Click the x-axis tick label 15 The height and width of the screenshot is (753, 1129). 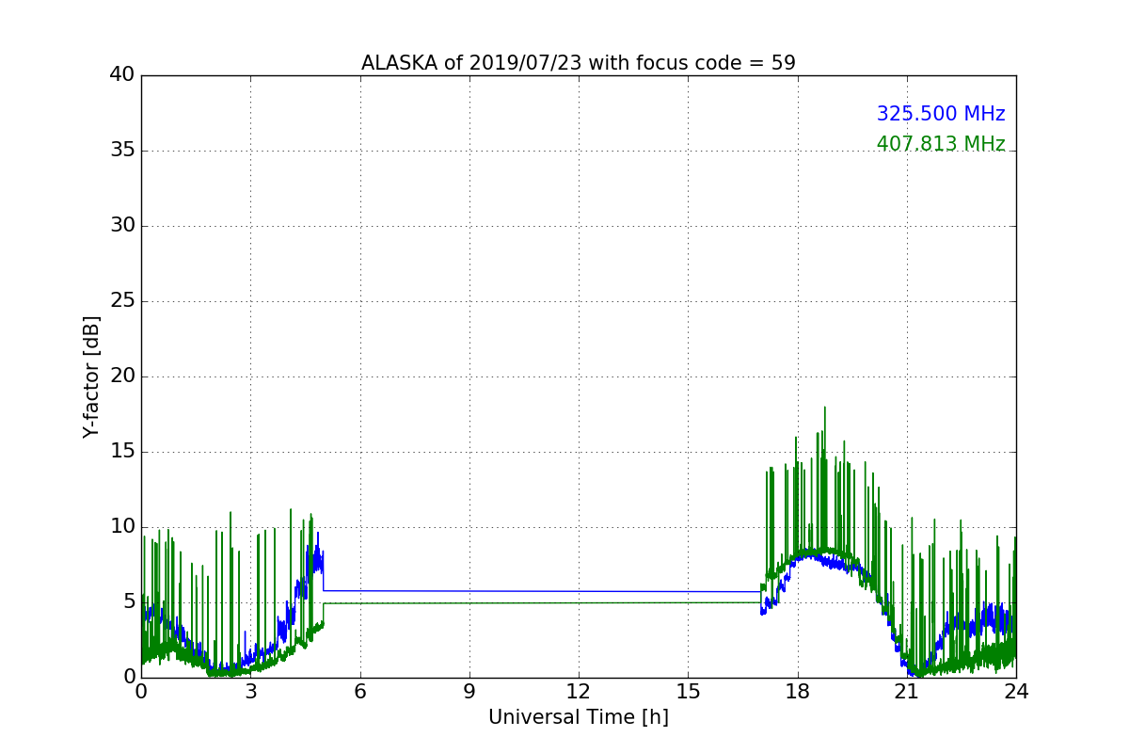(688, 692)
